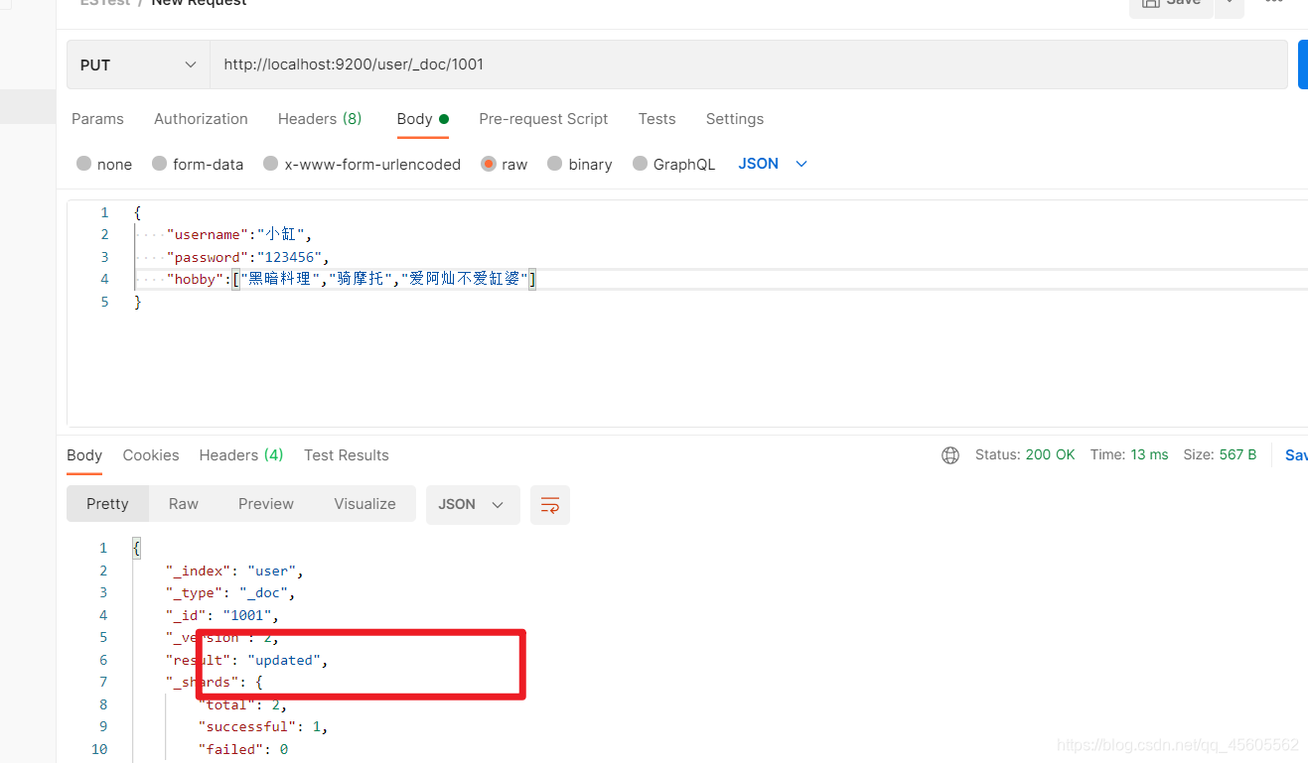Open the Params tab
The height and width of the screenshot is (763, 1308).
[x=97, y=119]
